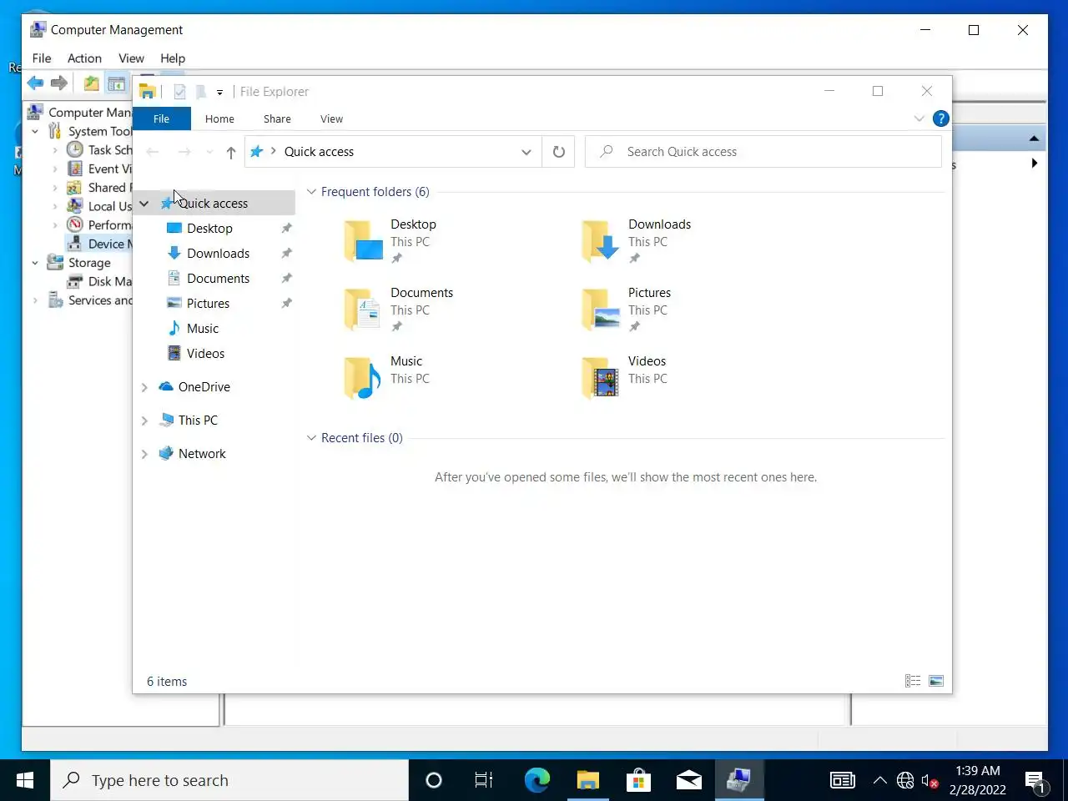The height and width of the screenshot is (801, 1068).
Task: Collapse System Tools in Computer Management tree
Action: point(35,132)
